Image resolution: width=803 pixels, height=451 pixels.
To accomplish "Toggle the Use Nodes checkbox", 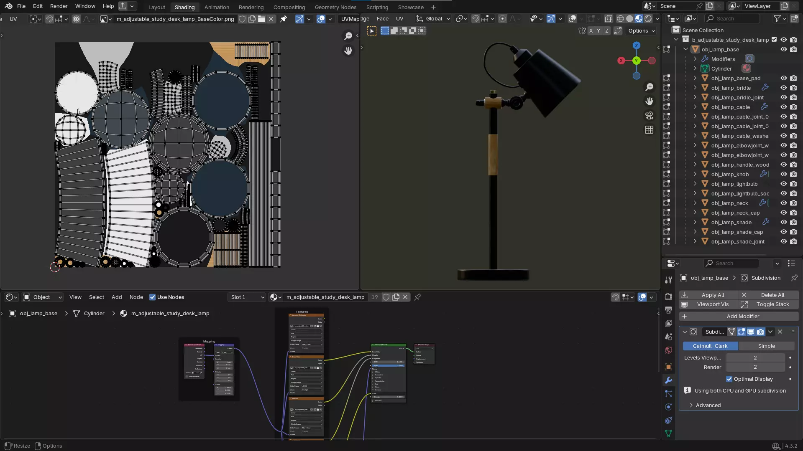I will point(152,297).
